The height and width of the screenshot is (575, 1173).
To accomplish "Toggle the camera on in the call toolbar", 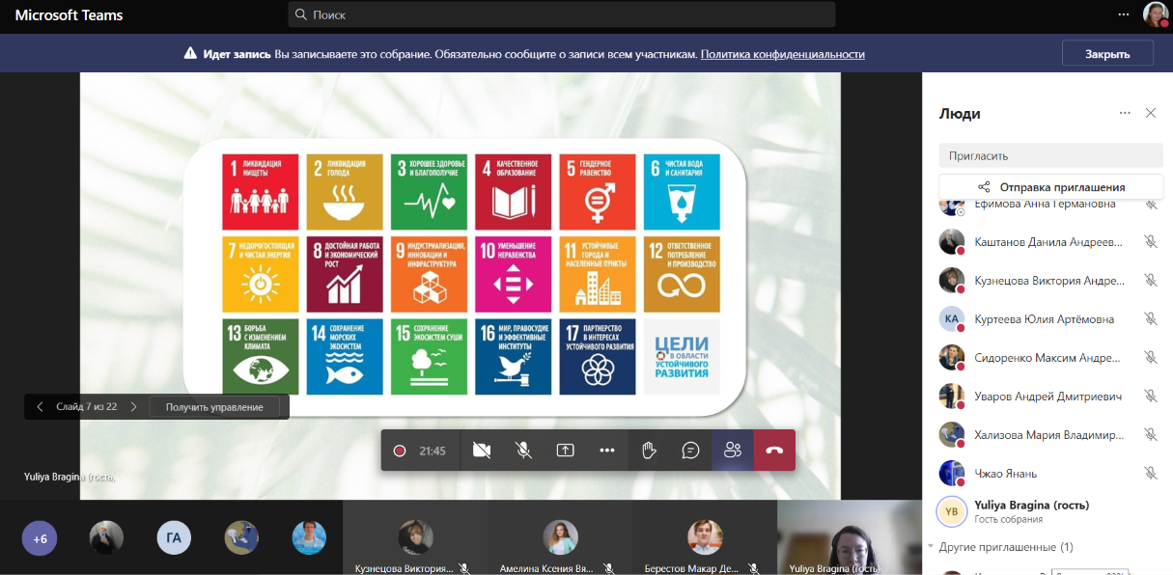I will [x=482, y=451].
